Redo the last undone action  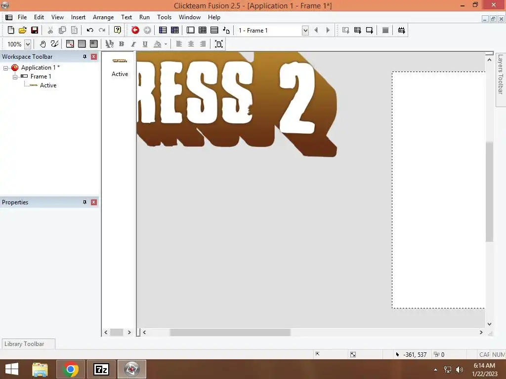coord(102,30)
